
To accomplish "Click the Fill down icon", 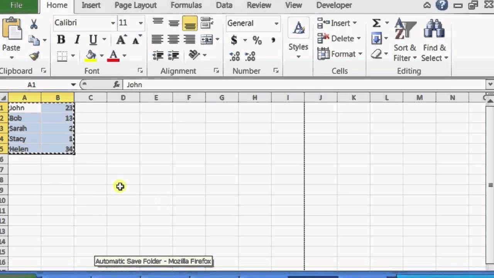I will [x=376, y=38].
